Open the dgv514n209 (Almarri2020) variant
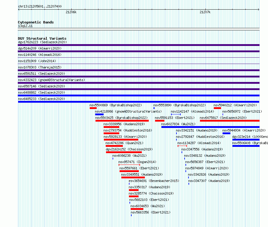 point(40,48)
